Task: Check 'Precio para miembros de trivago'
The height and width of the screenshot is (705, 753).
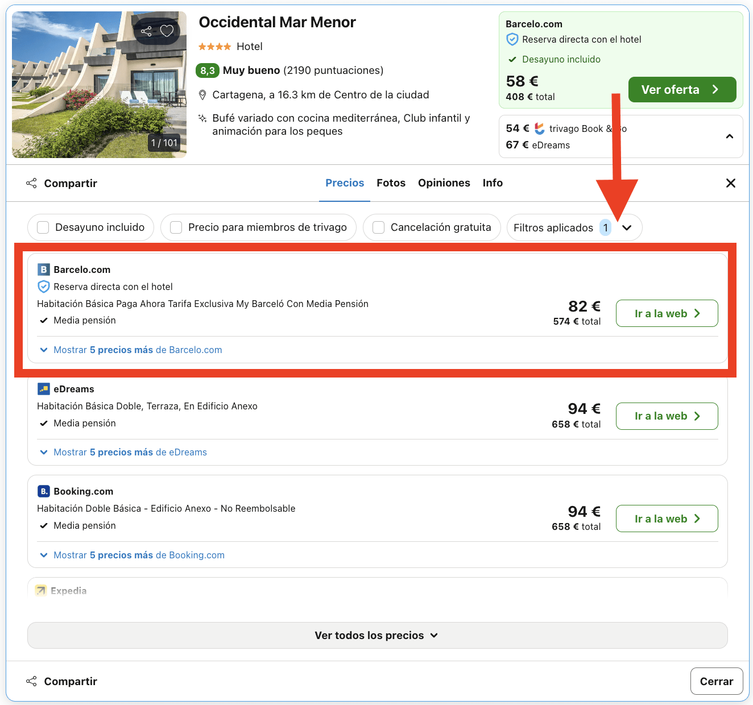Action: click(176, 227)
